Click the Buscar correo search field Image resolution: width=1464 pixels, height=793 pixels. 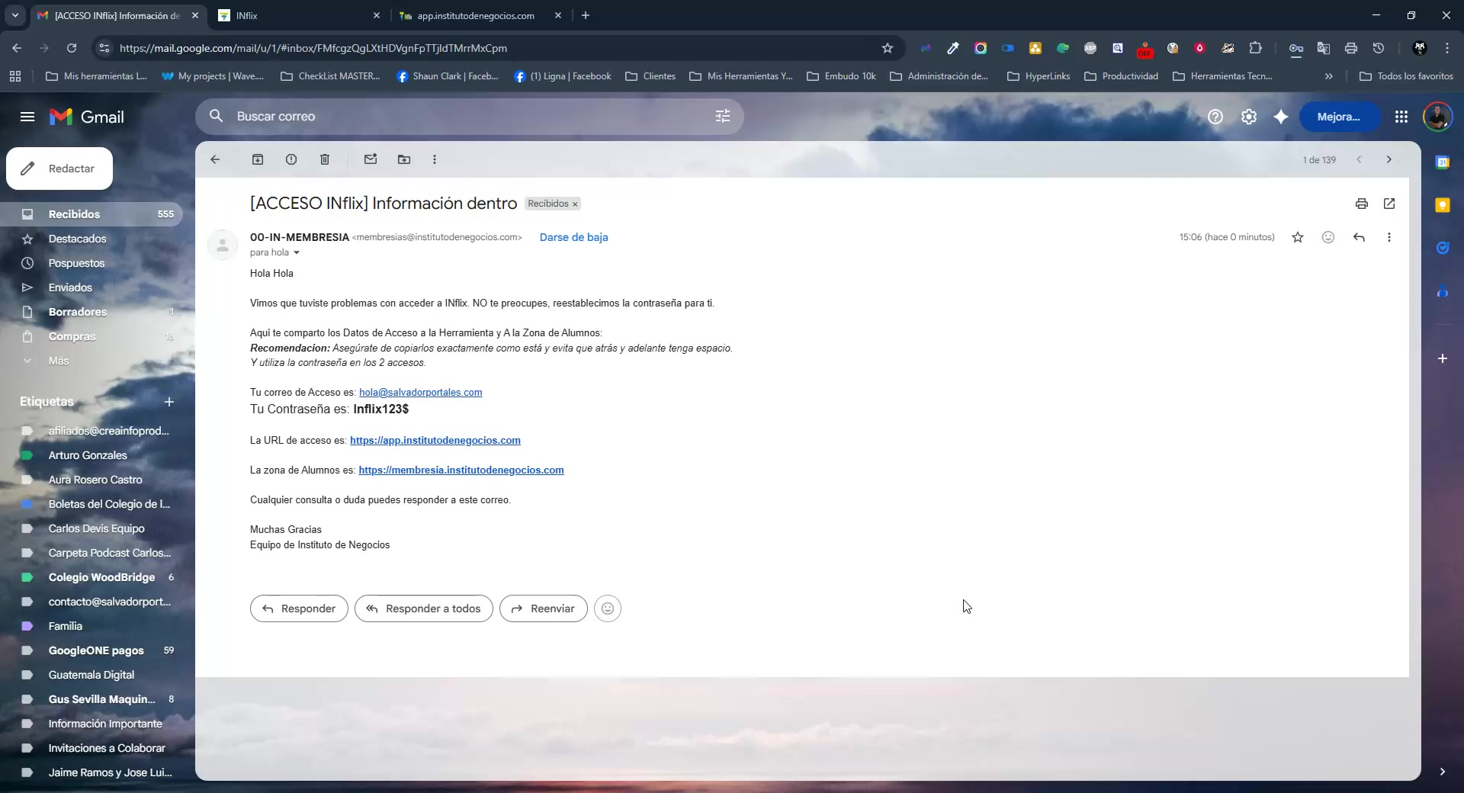[x=457, y=116]
